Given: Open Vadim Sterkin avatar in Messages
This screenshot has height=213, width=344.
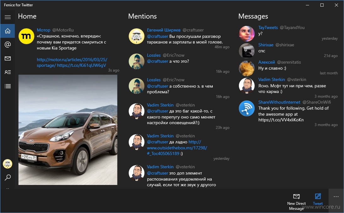Looking at the screenshot, I should pyautogui.click(x=247, y=86).
